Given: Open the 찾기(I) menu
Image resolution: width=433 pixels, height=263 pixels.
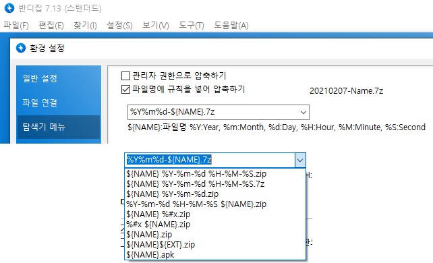Looking at the screenshot, I should tap(85, 26).
